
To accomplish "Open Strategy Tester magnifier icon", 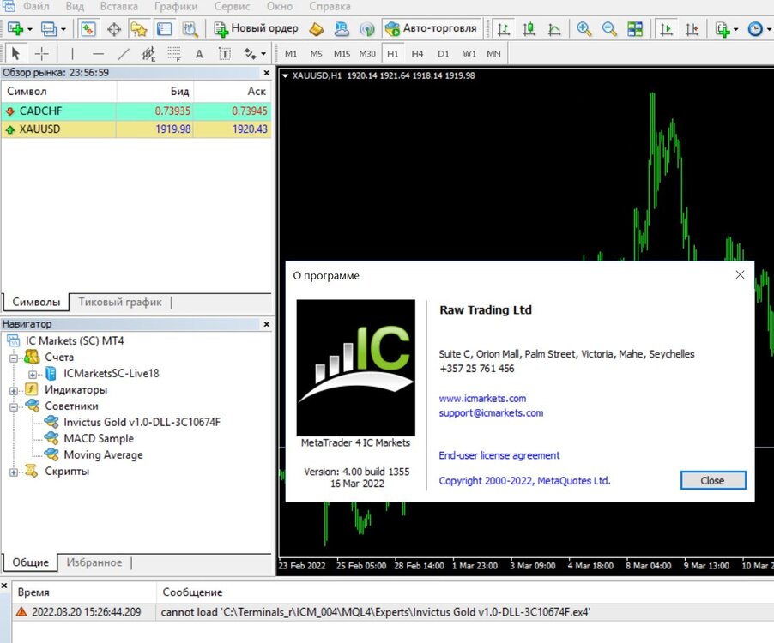I will pyautogui.click(x=190, y=29).
